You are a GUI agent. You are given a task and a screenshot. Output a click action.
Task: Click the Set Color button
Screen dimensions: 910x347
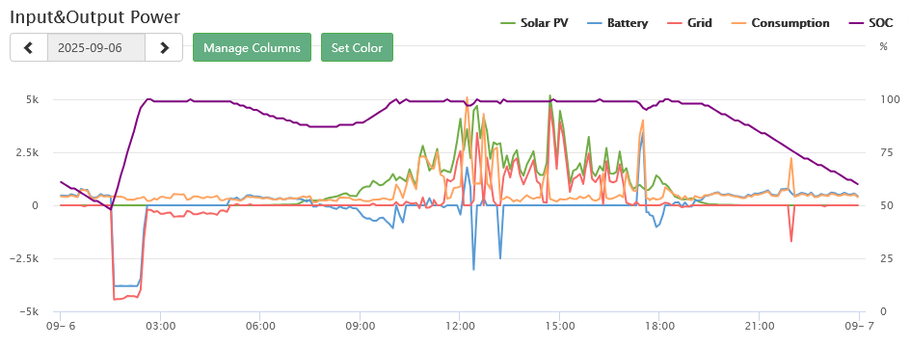(x=357, y=47)
